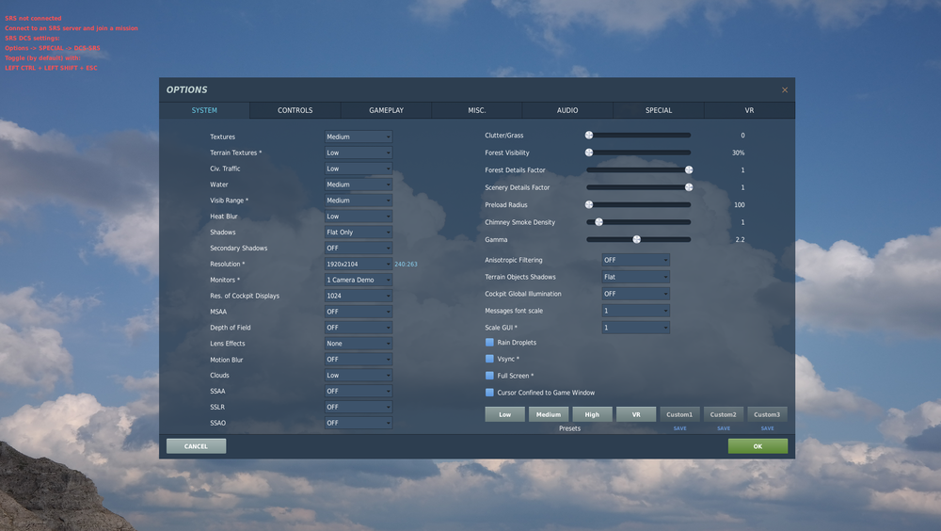The image size is (941, 531).
Task: Click the Clutter/Grass slider handle
Action: coord(589,136)
